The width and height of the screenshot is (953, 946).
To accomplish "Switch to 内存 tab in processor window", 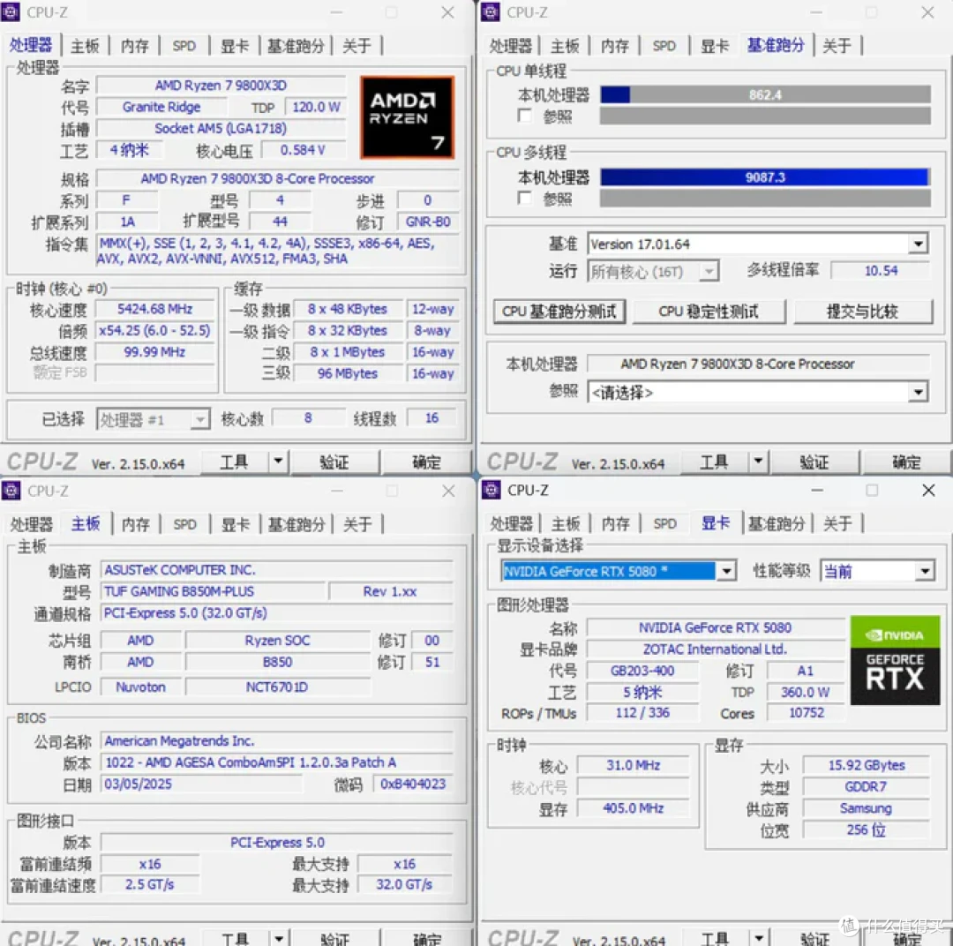I will [x=134, y=46].
